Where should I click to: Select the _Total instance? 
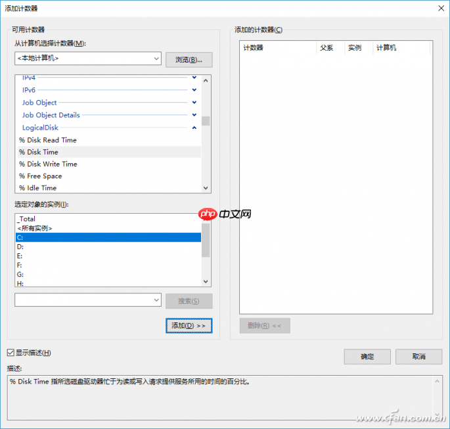click(x=108, y=219)
